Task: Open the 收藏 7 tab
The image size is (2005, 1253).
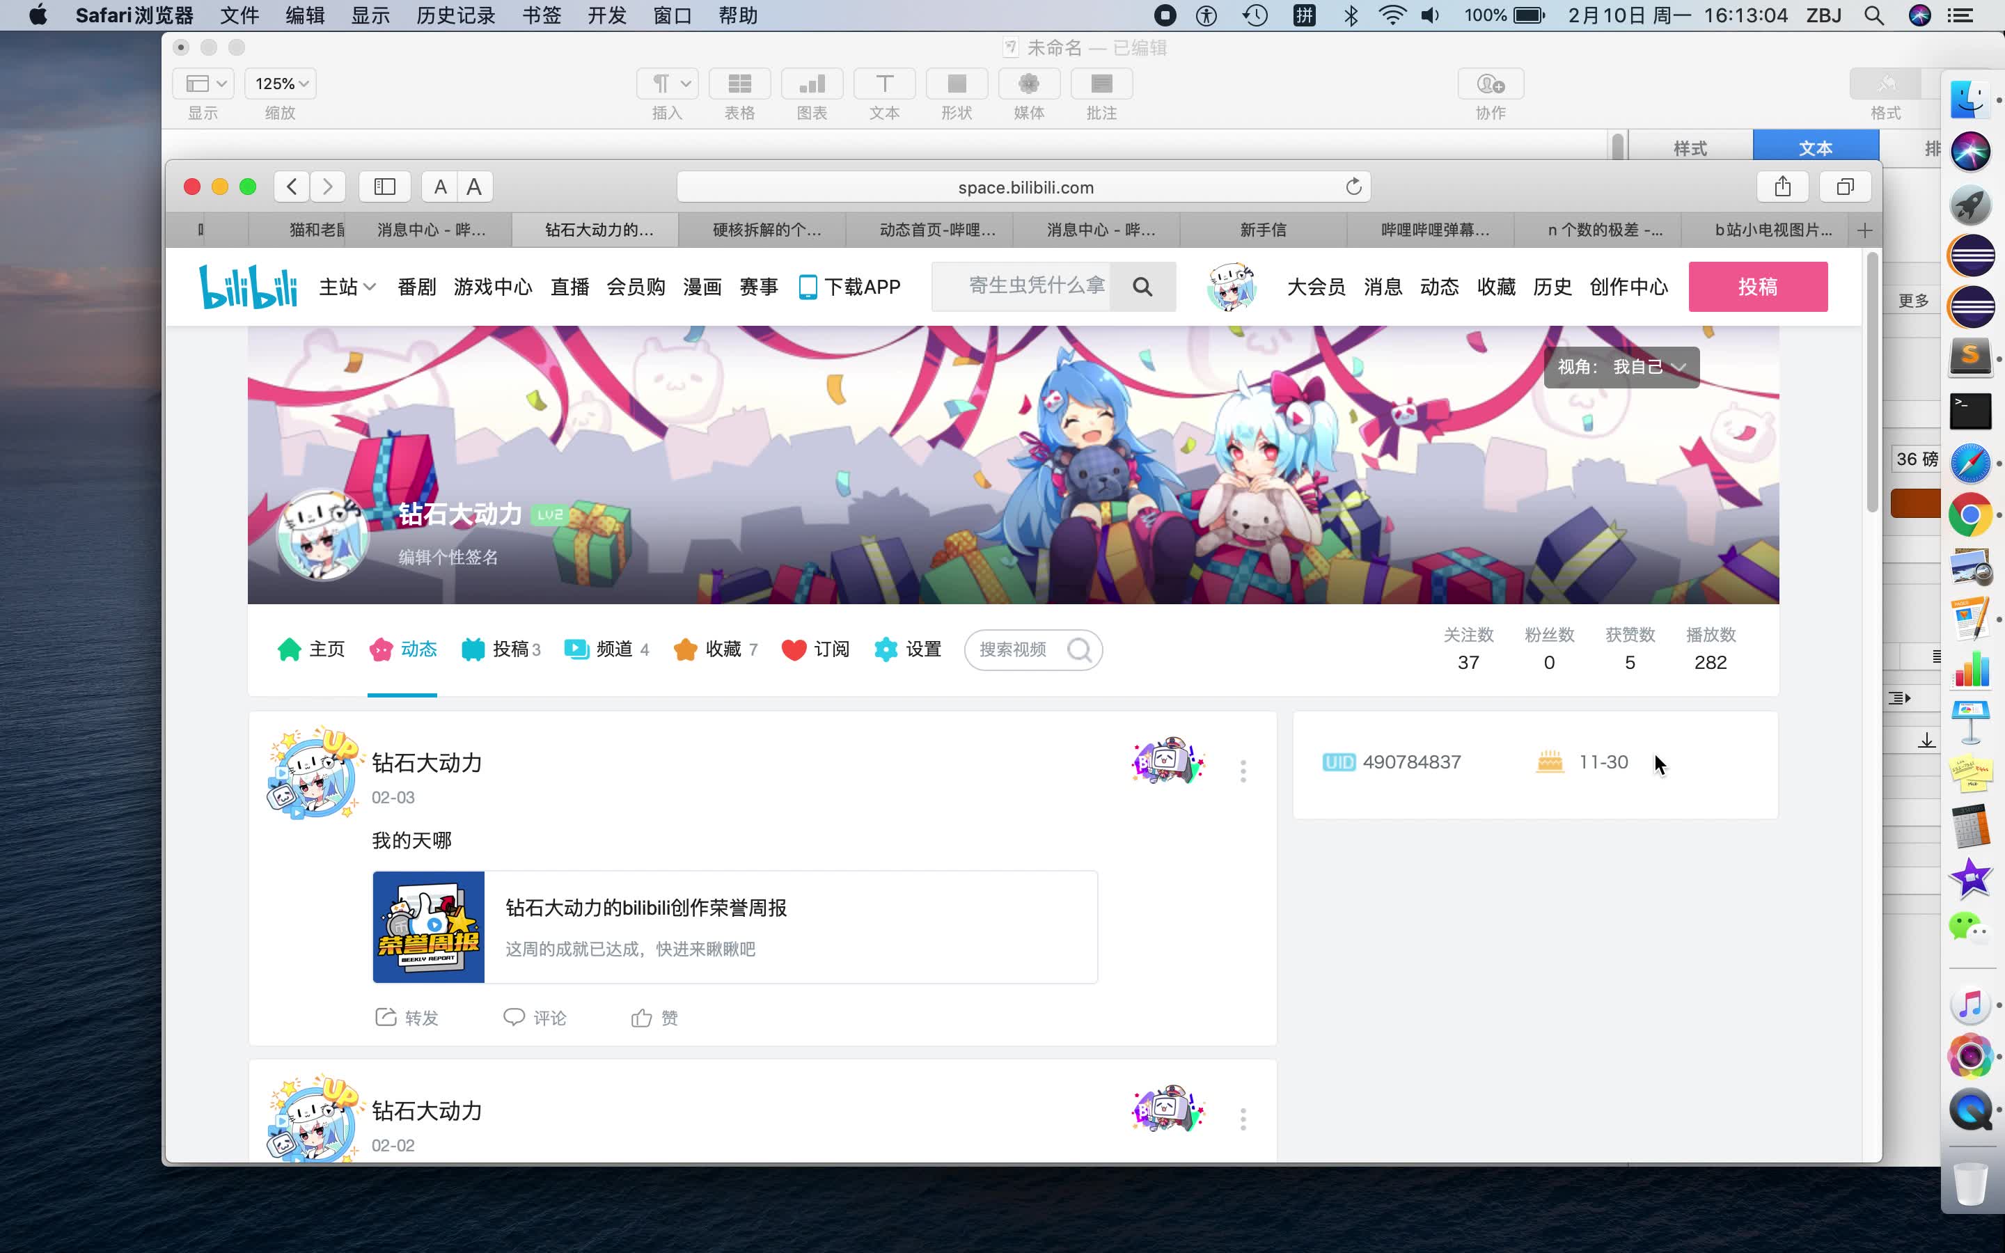Action: coord(715,649)
